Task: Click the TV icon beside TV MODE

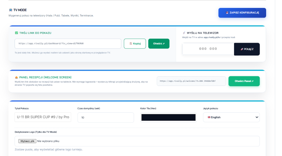Action: 11,10
